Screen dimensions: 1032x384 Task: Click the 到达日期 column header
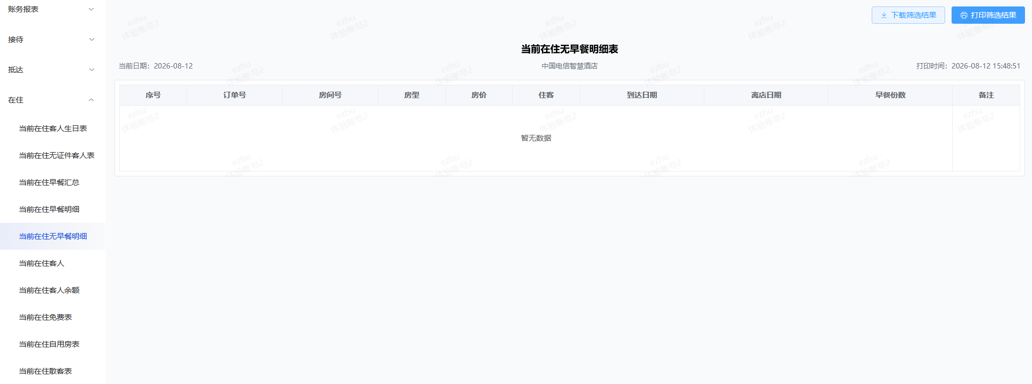point(642,95)
